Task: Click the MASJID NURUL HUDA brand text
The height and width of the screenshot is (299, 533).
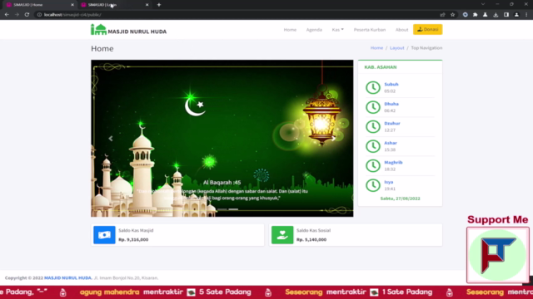Action: (x=137, y=32)
